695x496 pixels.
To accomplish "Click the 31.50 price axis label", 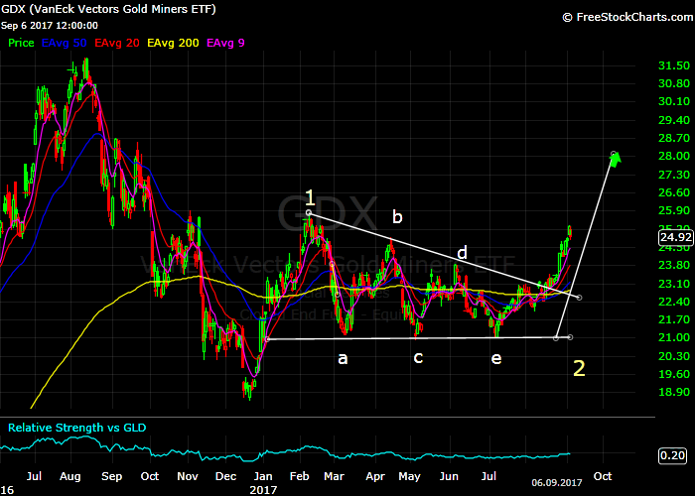I will (674, 65).
